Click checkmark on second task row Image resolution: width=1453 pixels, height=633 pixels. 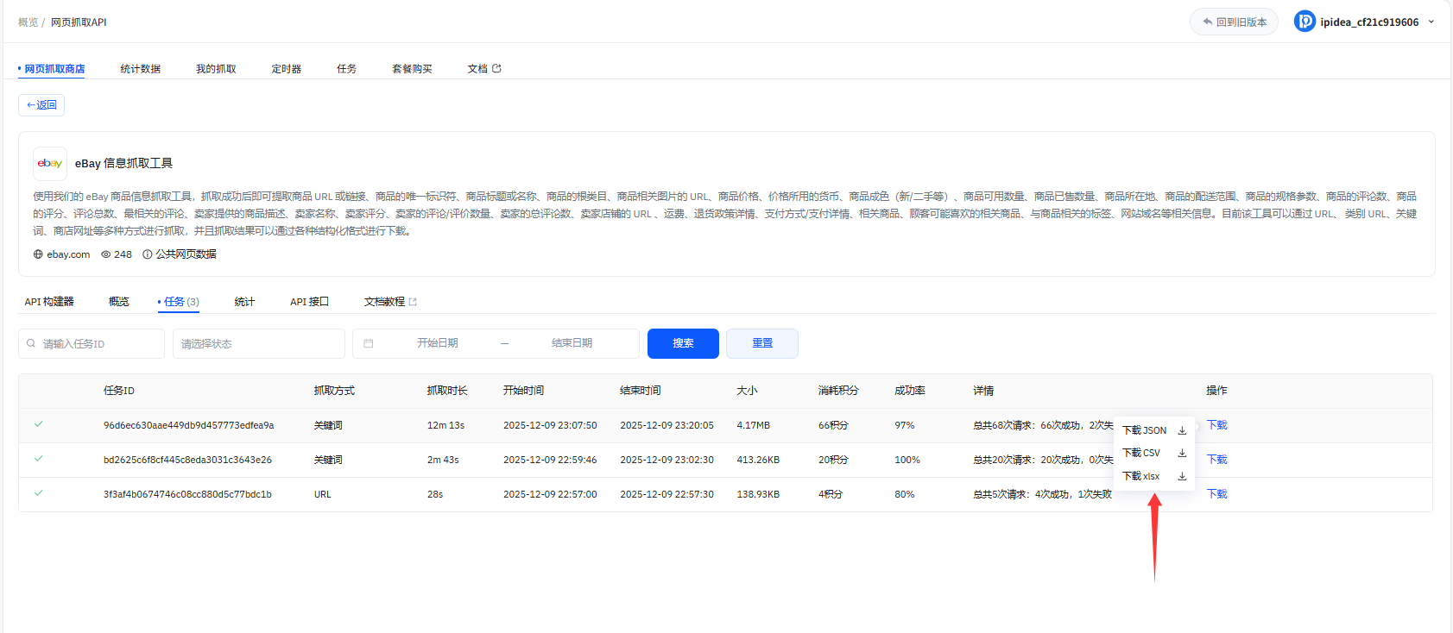point(38,459)
